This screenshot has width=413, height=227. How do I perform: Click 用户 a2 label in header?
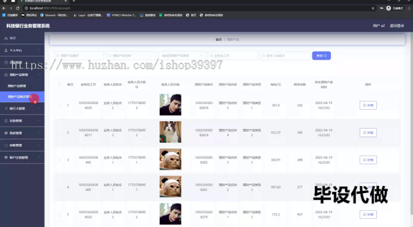click(379, 26)
